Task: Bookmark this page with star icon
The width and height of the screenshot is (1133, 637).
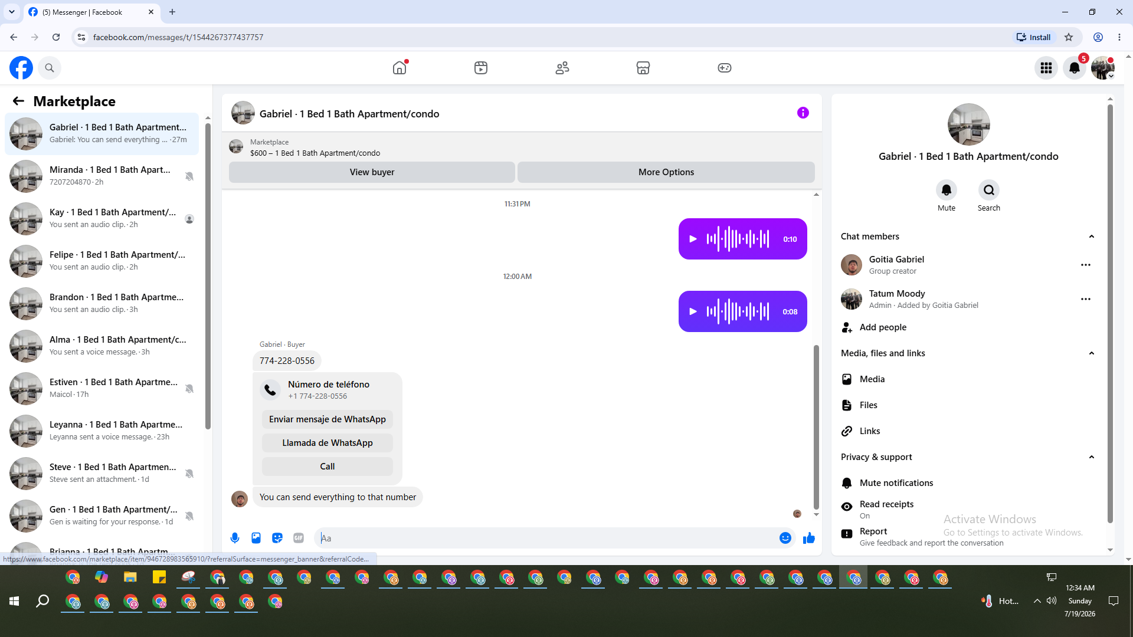Action: tap(1069, 37)
